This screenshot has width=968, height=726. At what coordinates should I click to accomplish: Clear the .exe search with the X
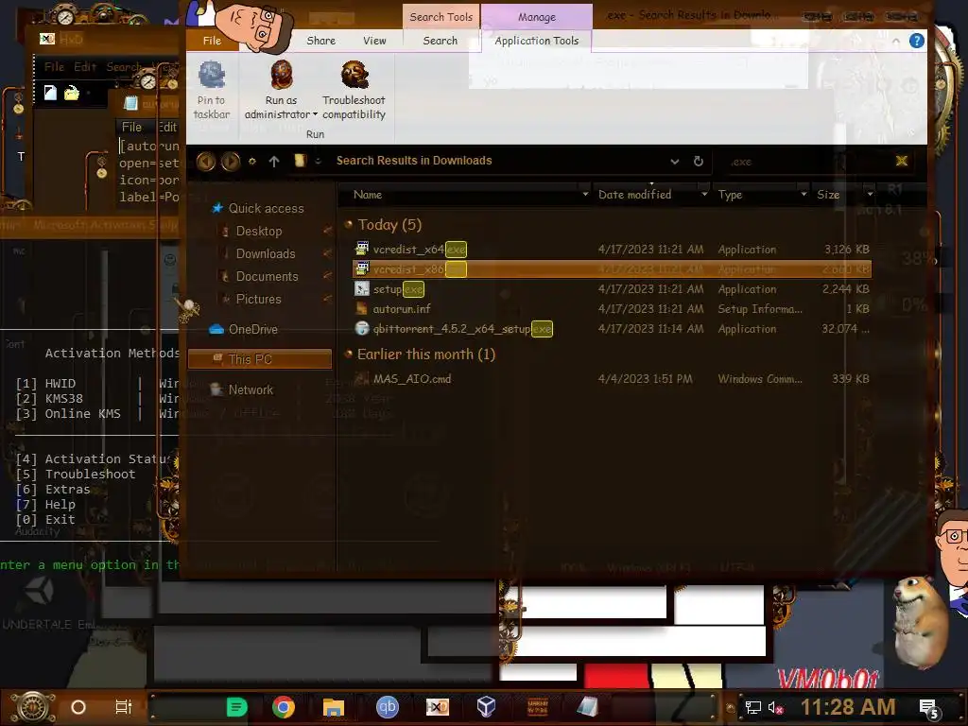point(901,161)
